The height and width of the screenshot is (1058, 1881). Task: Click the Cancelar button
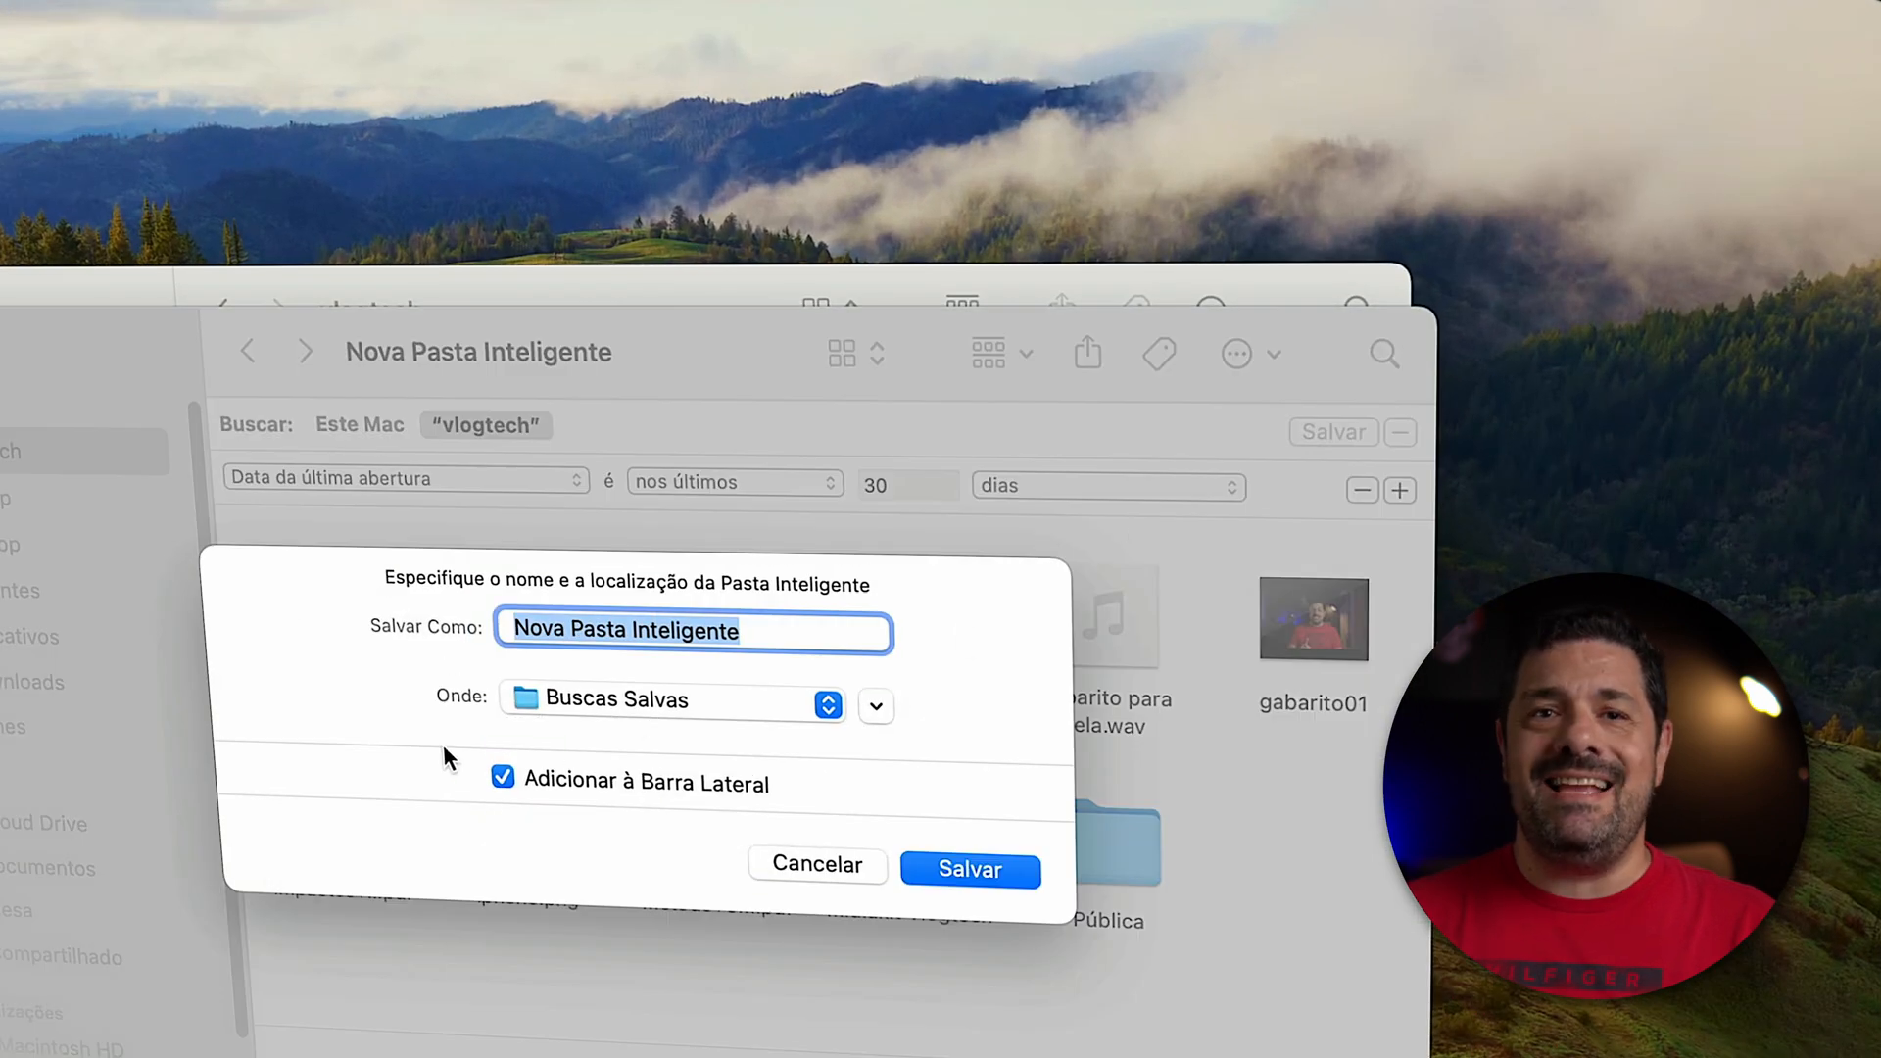point(817,864)
